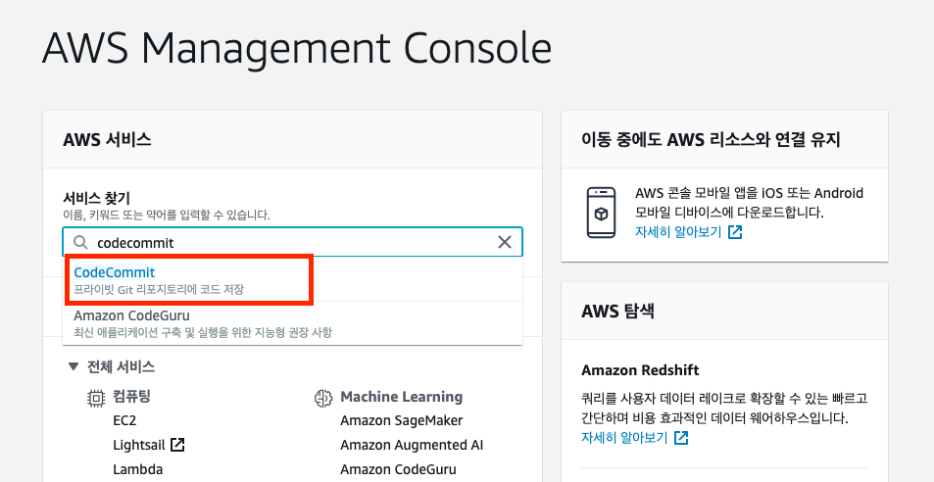Clear the service search with X icon

point(505,242)
